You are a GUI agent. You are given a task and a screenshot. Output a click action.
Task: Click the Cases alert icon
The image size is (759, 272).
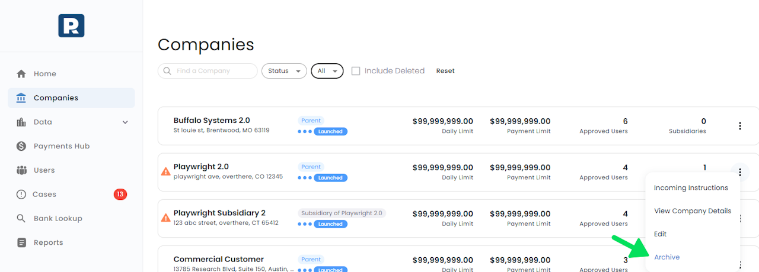pyautogui.click(x=21, y=195)
